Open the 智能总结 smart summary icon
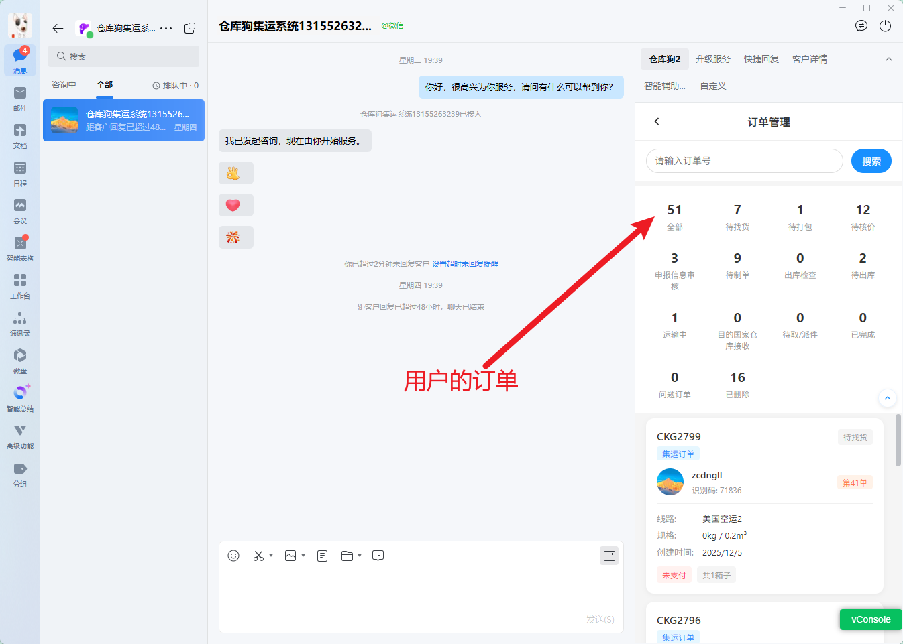 coord(20,398)
